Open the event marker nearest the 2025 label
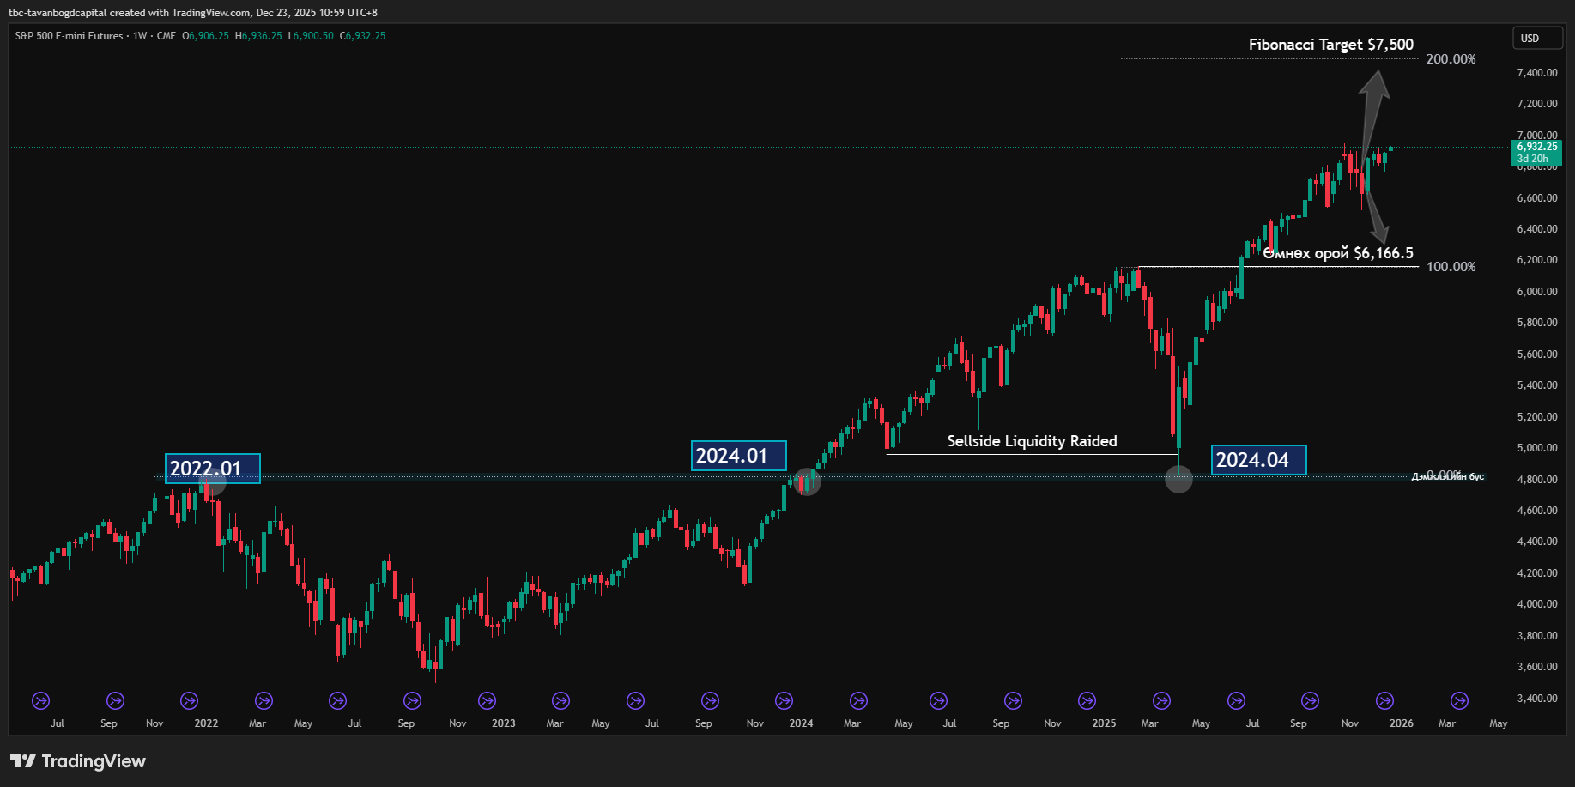This screenshot has width=1575, height=787. 1087,701
